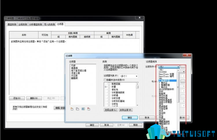217x140 pixels.
Task: Click category list scrollbar up arrow
Action: tap(137, 84)
